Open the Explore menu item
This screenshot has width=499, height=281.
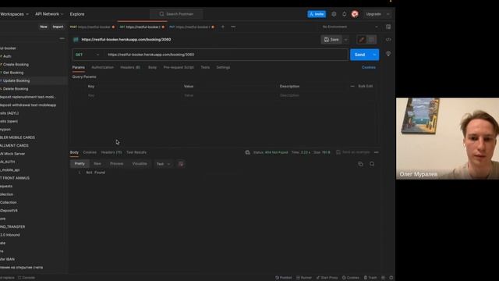tap(77, 14)
